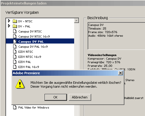Confirm deletion with the OK button
Screen dimensions: 145x116
[56, 97]
